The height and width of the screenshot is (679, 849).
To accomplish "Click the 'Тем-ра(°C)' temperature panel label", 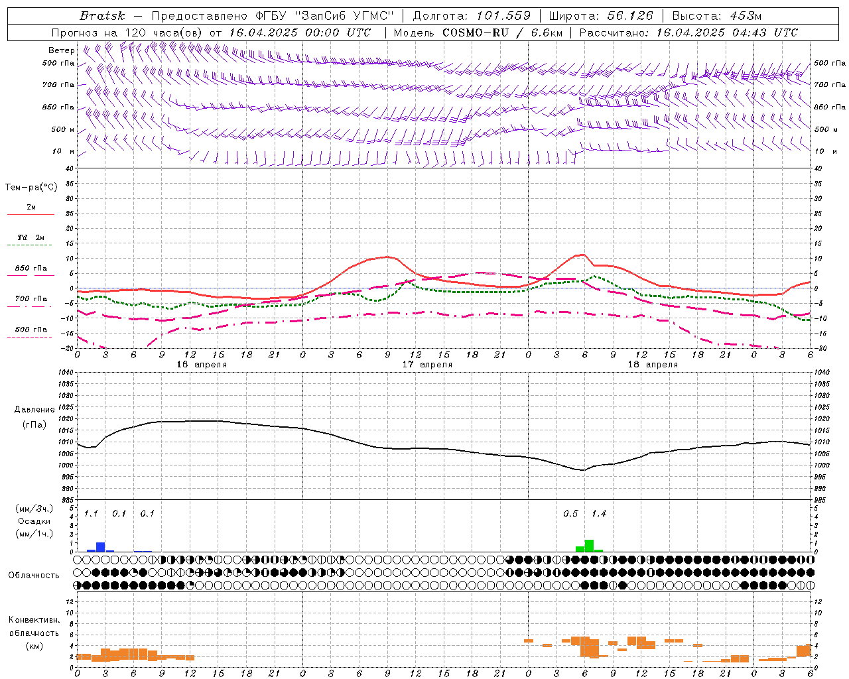I will click(31, 188).
